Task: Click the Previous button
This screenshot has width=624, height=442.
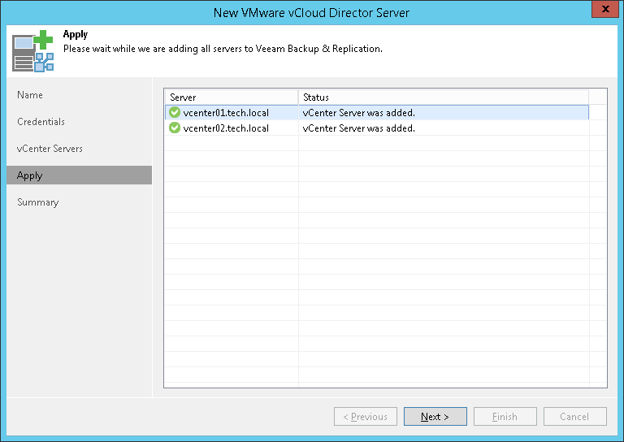Action: (366, 417)
